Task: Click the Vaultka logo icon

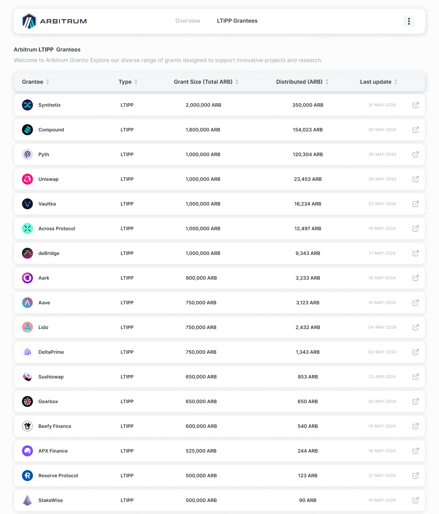Action: pyautogui.click(x=27, y=204)
